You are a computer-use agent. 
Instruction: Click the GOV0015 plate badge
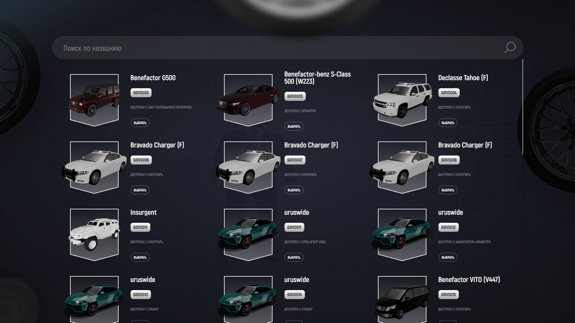pos(448,295)
